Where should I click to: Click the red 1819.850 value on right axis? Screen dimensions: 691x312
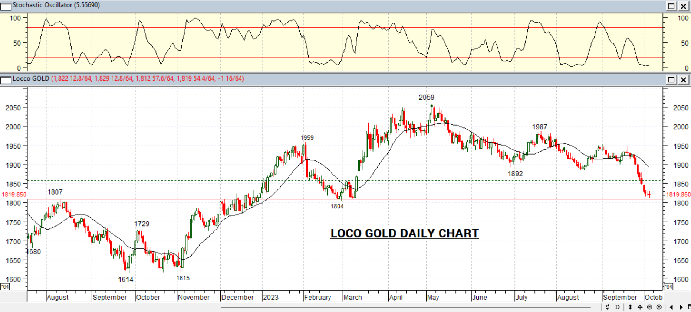[678, 195]
